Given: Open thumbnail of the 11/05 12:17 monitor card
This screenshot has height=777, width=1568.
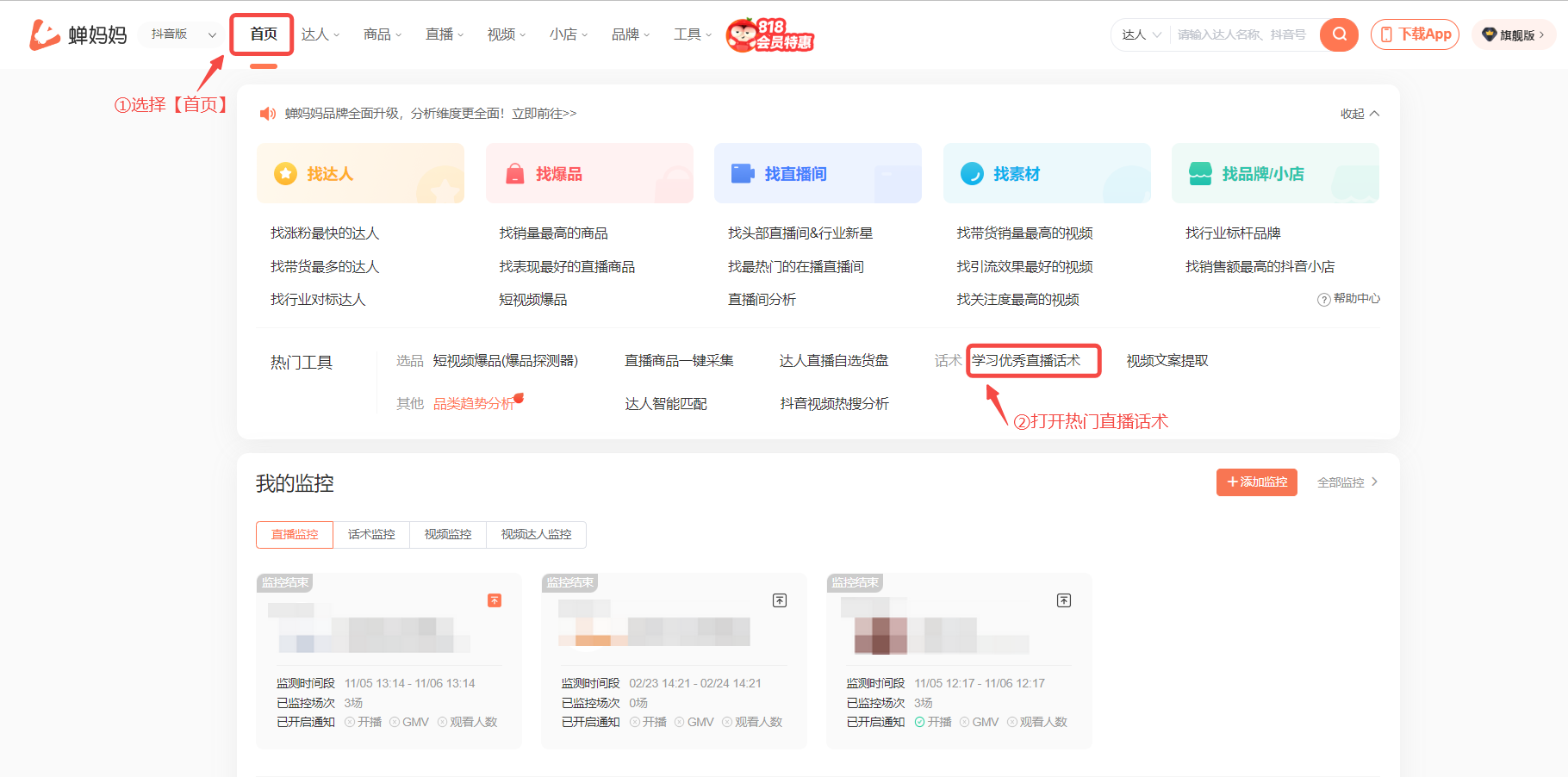Looking at the screenshot, I should (880, 637).
